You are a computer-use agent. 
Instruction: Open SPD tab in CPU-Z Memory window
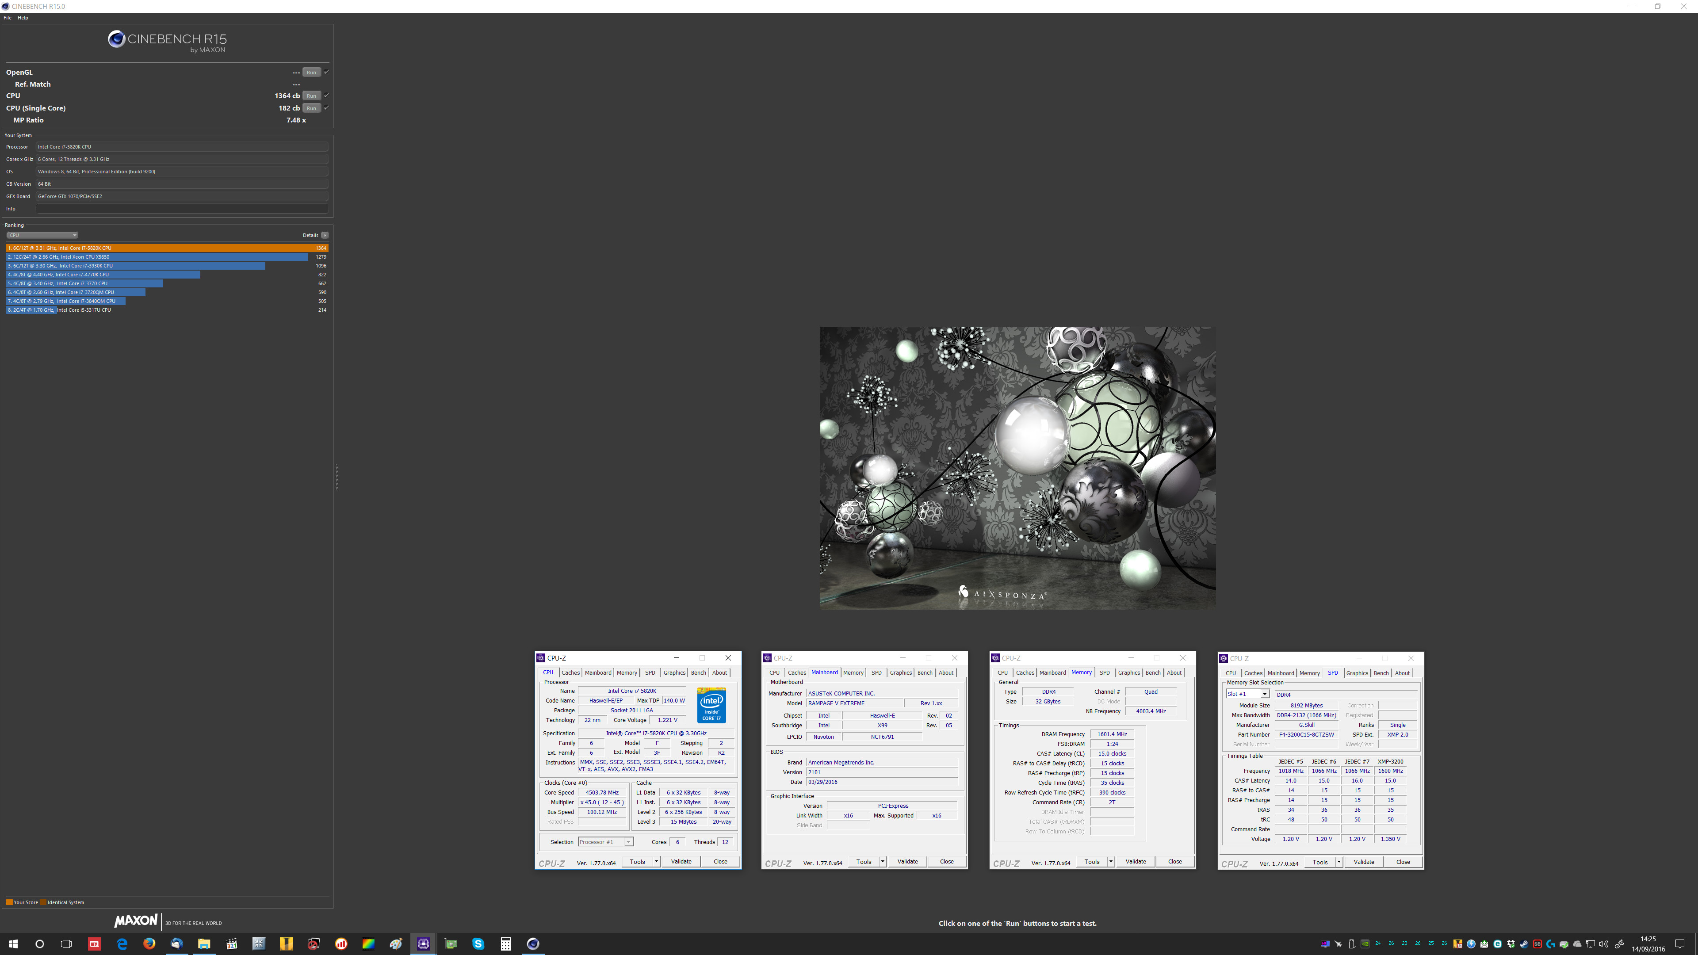click(x=1105, y=673)
